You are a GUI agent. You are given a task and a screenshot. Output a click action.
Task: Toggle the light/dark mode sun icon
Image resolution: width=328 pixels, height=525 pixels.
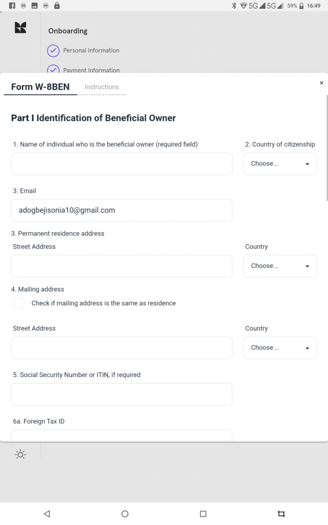(x=20, y=454)
